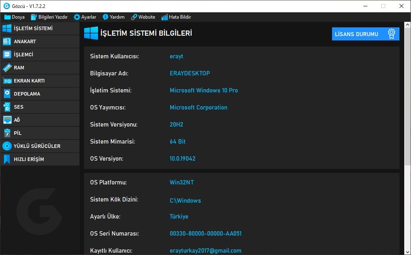411x255 pixels.
Task: Click the value Microsoft Corporation
Action: click(198, 107)
